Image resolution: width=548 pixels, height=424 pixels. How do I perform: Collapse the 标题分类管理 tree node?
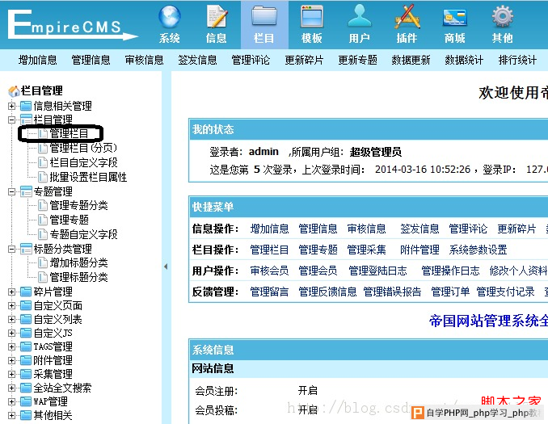pyautogui.click(x=11, y=249)
